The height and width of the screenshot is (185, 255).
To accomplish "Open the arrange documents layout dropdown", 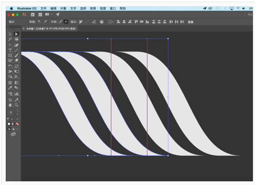I will coord(49,14).
